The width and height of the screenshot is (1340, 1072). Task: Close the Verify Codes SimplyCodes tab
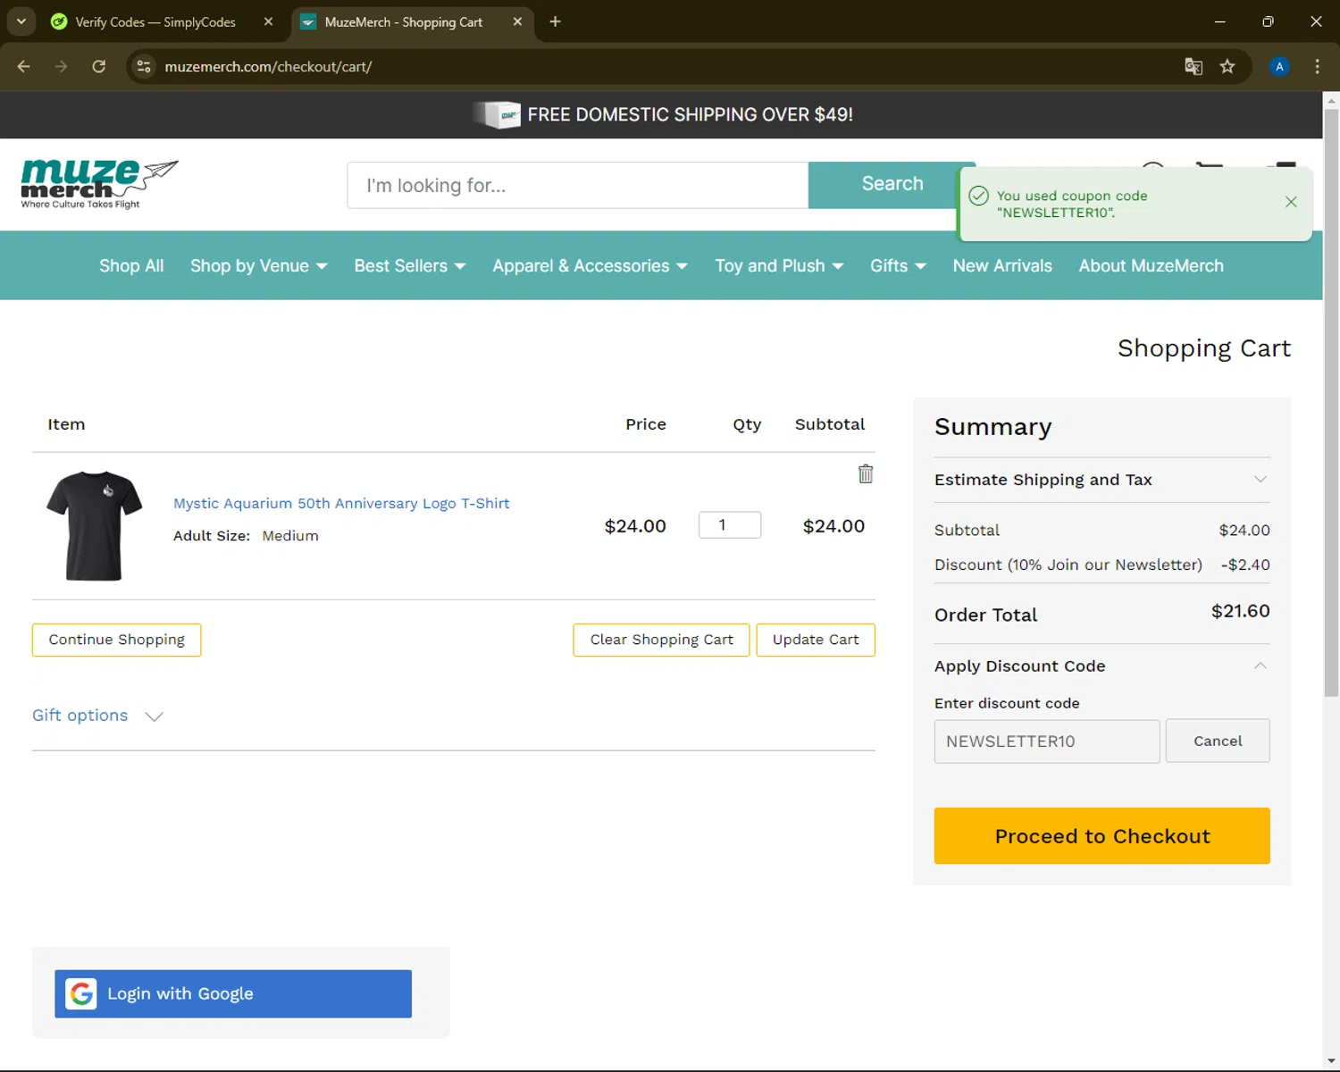268,21
